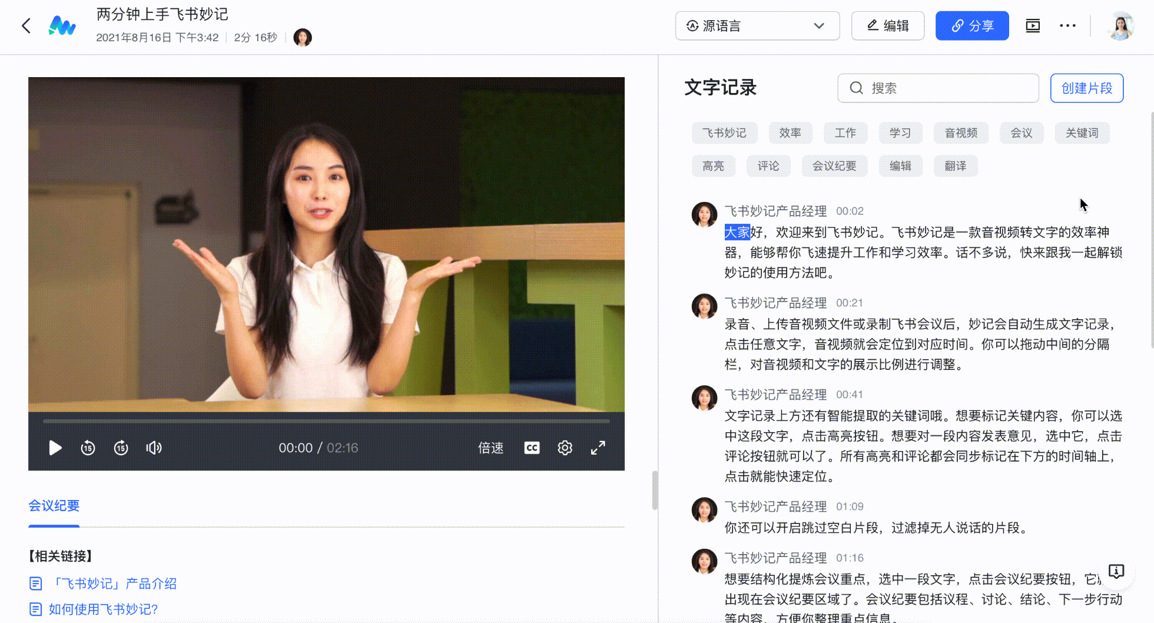Viewport: 1154px width, 623px height.
Task: Open the feedback floating icon
Action: [x=1116, y=571]
